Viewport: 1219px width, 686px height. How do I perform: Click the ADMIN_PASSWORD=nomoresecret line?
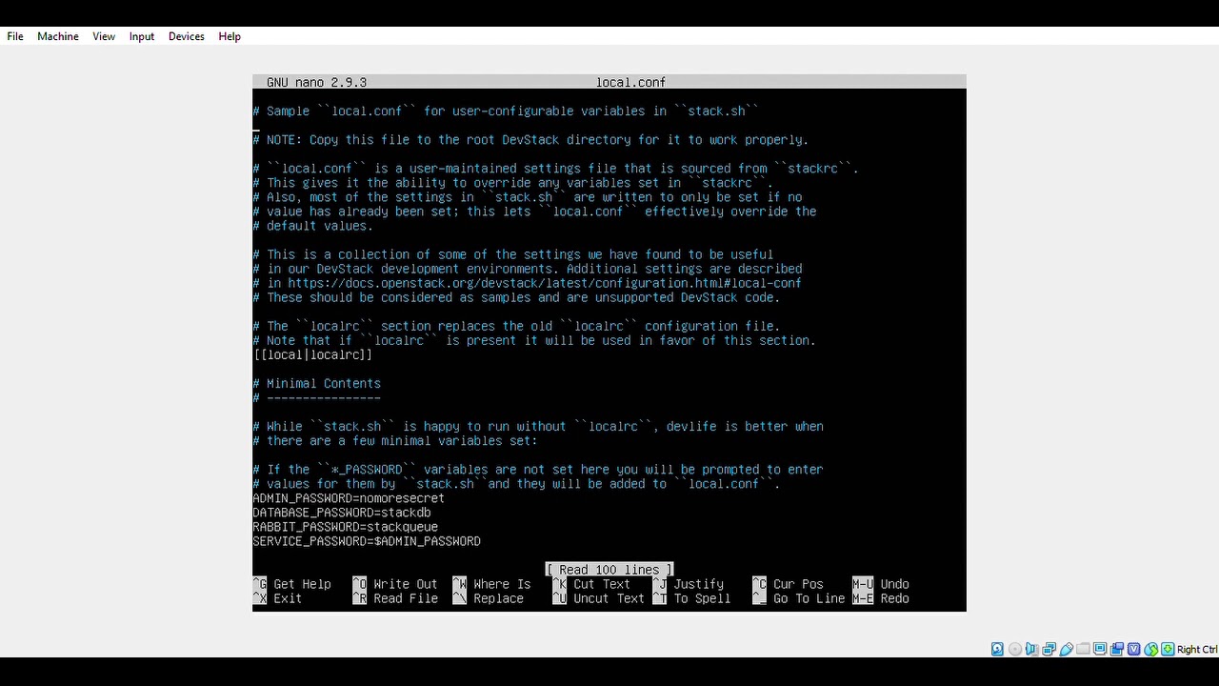(x=349, y=497)
